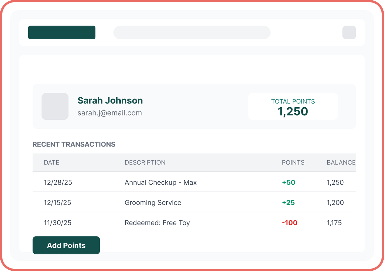Sort by the Points column header
Screen dimensions: 384x271
293,162
